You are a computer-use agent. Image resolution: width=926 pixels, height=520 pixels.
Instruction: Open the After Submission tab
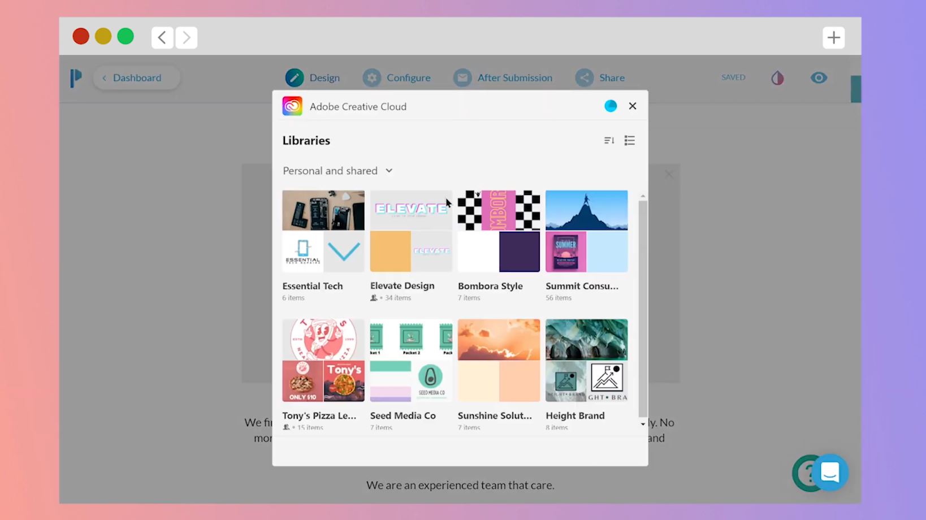503,78
